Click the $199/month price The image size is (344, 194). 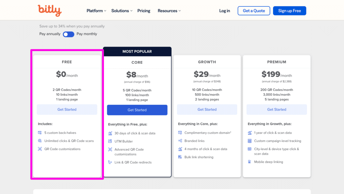pyautogui.click(x=277, y=74)
